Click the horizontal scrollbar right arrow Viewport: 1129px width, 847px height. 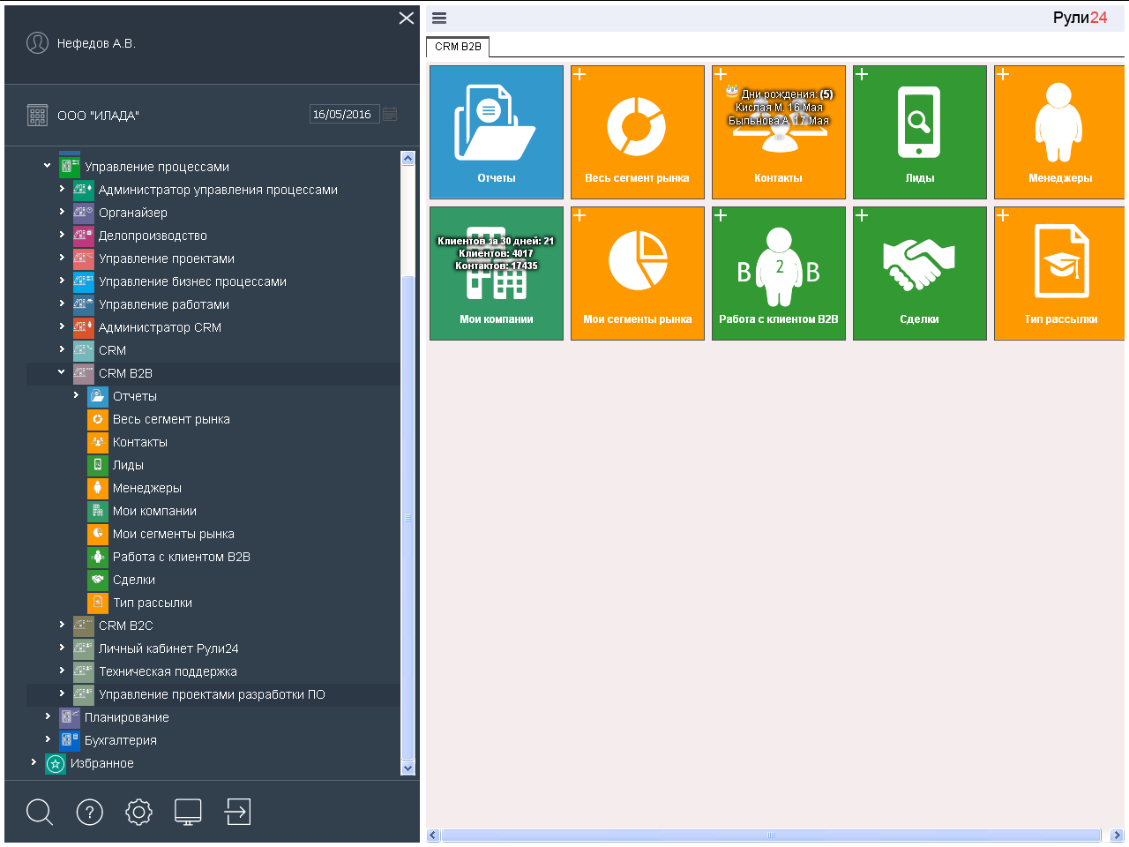1117,835
